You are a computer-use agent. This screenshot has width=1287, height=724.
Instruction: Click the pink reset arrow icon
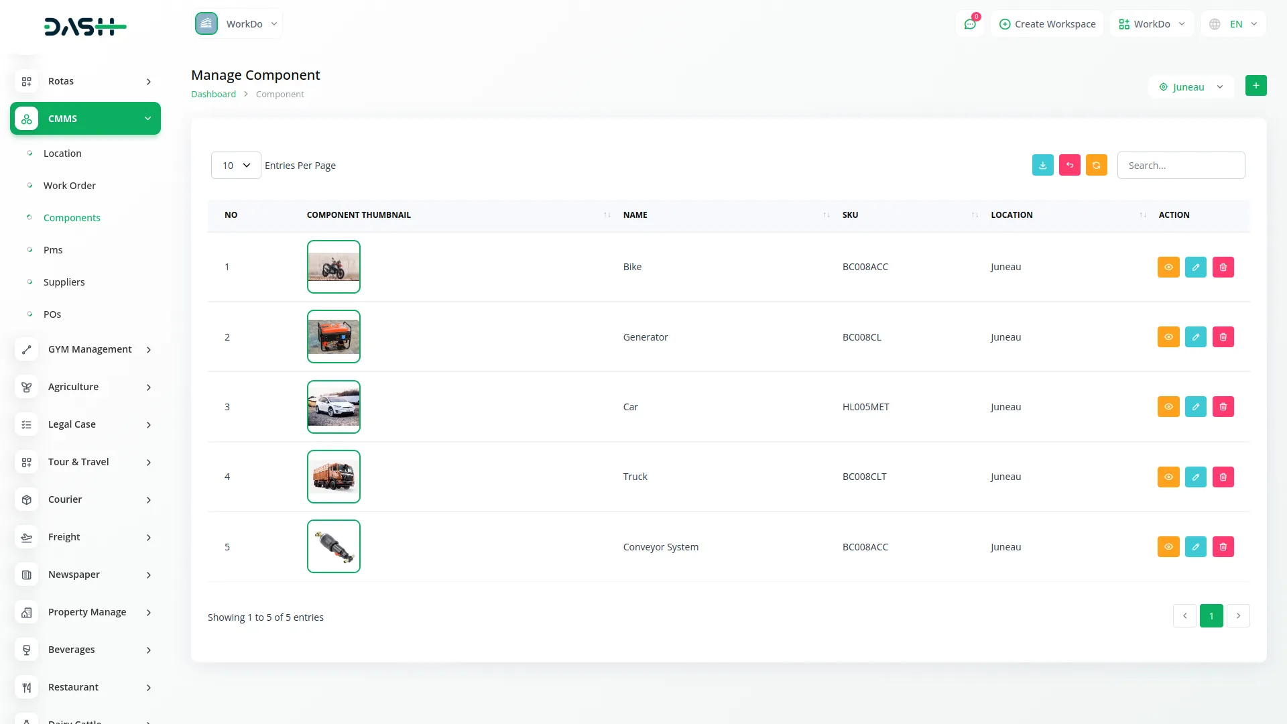click(1069, 166)
